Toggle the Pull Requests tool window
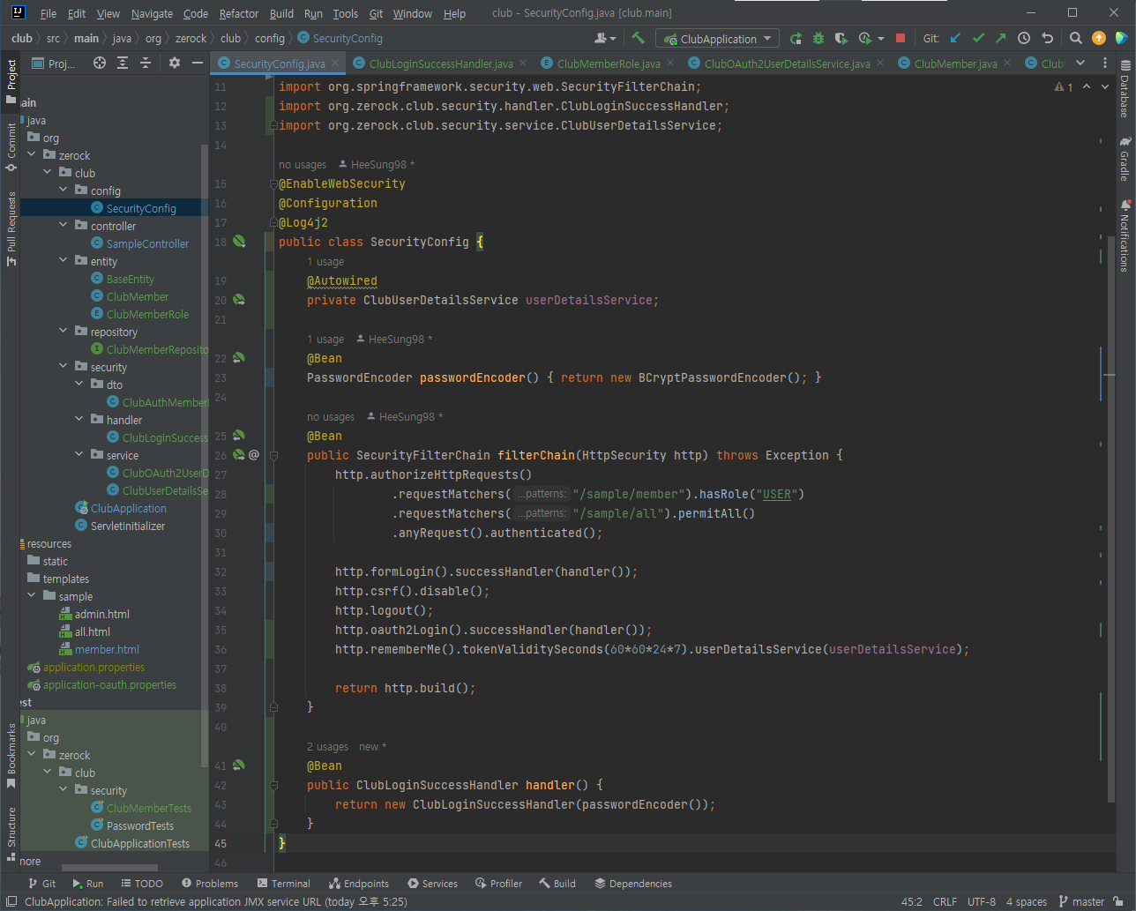The height and width of the screenshot is (911, 1136). tap(11, 228)
